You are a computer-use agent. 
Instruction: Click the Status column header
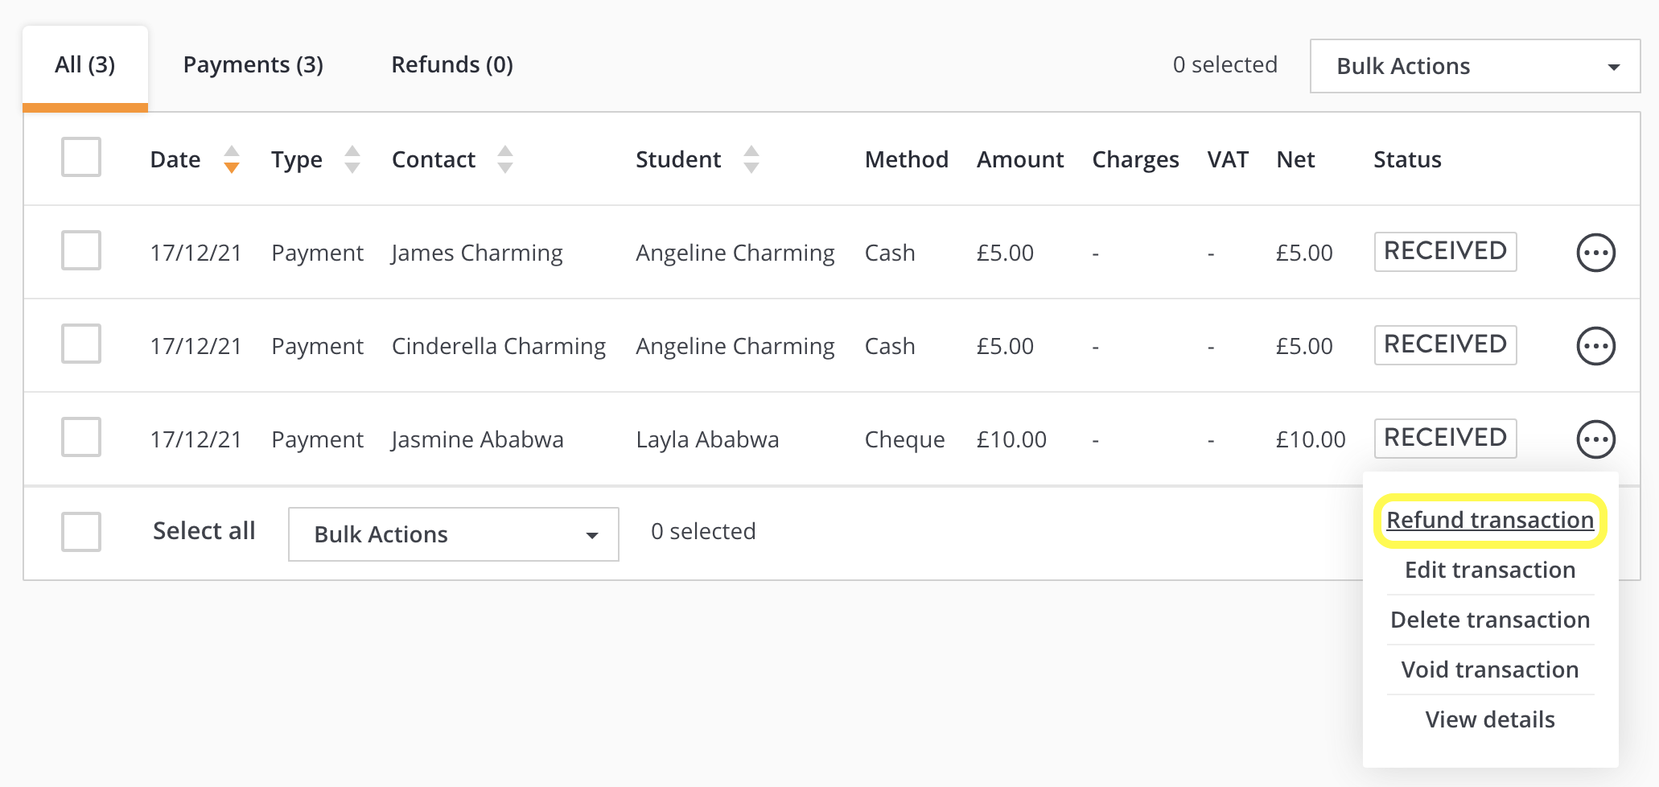(x=1407, y=159)
